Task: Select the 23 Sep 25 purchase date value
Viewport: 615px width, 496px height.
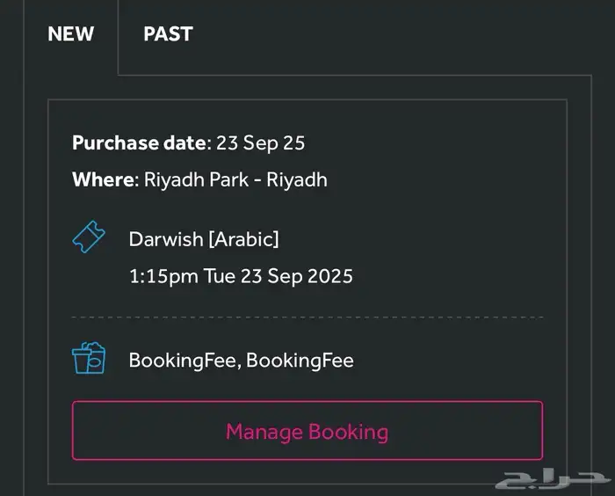Action: (x=261, y=142)
